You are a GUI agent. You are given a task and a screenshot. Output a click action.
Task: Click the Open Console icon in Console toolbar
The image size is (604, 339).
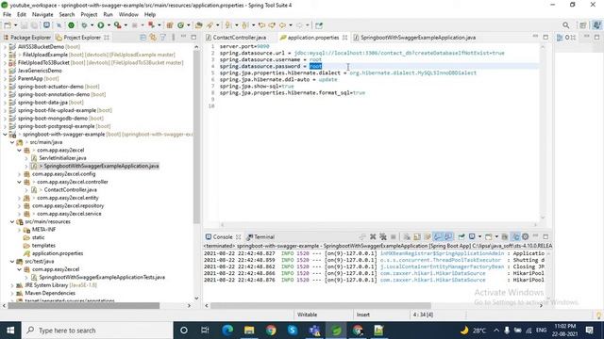coord(489,236)
